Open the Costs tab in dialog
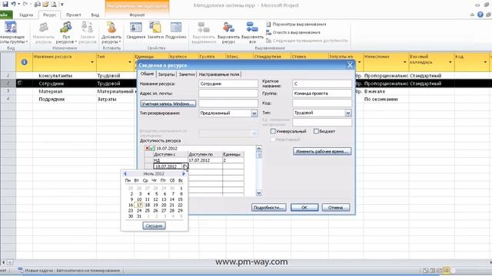 (x=166, y=74)
